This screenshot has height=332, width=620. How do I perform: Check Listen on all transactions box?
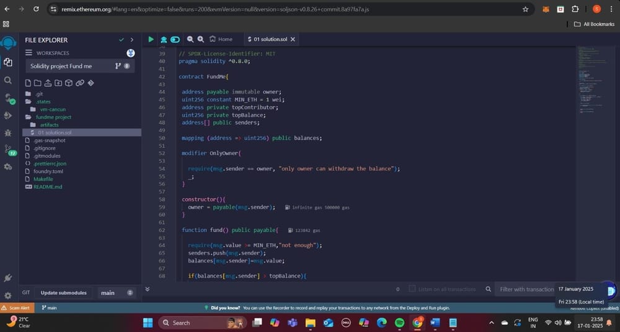point(412,289)
